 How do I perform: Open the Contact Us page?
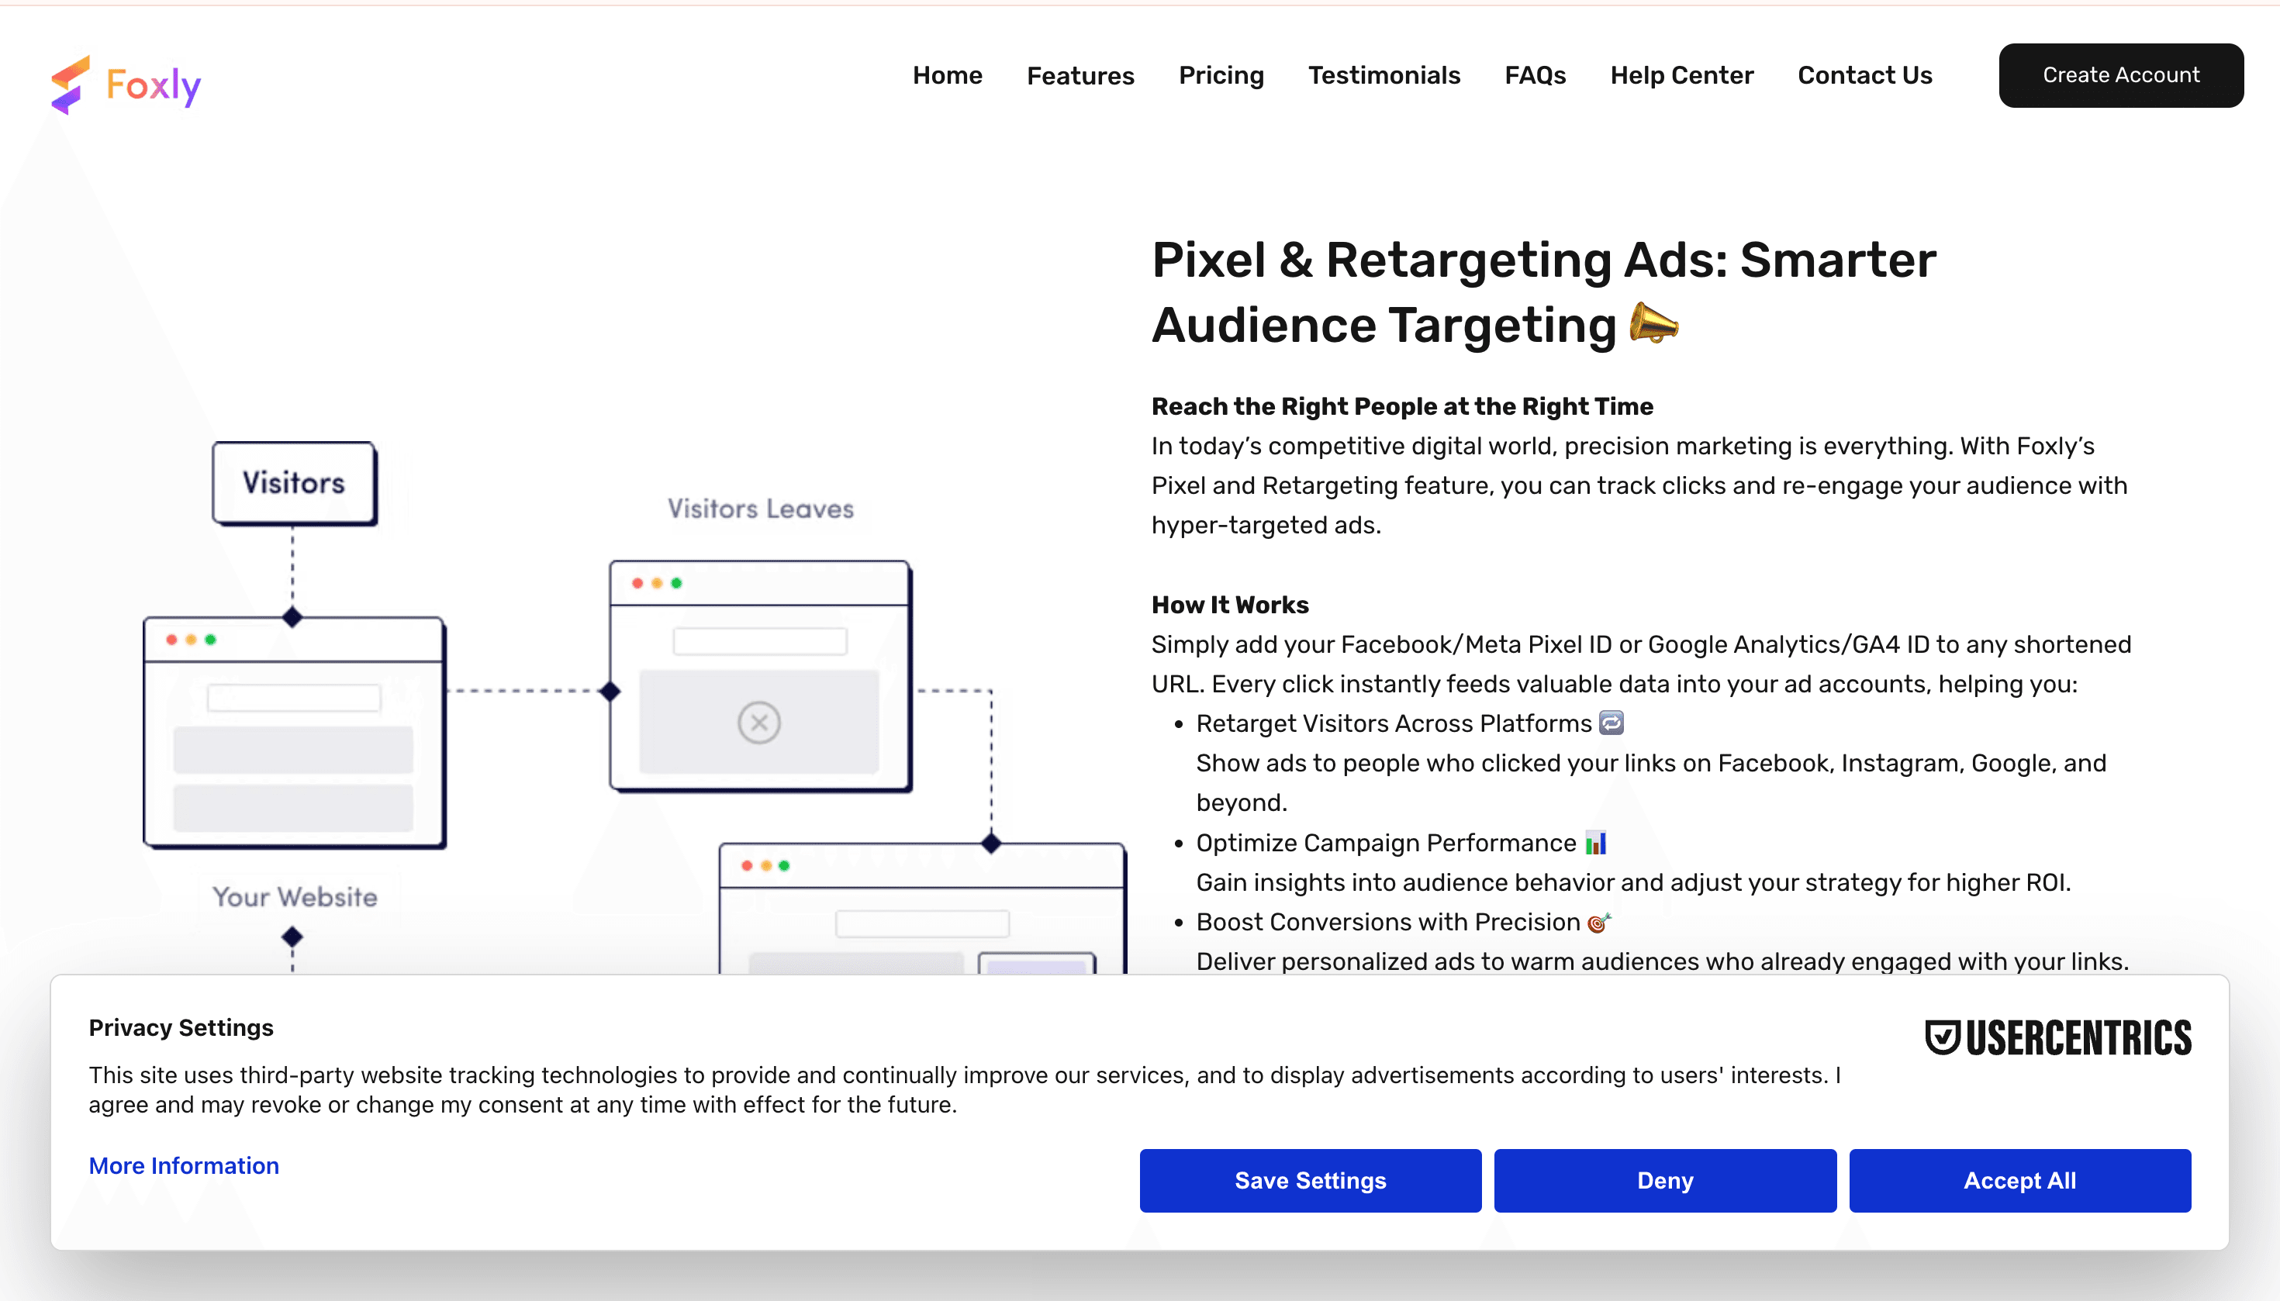tap(1864, 75)
